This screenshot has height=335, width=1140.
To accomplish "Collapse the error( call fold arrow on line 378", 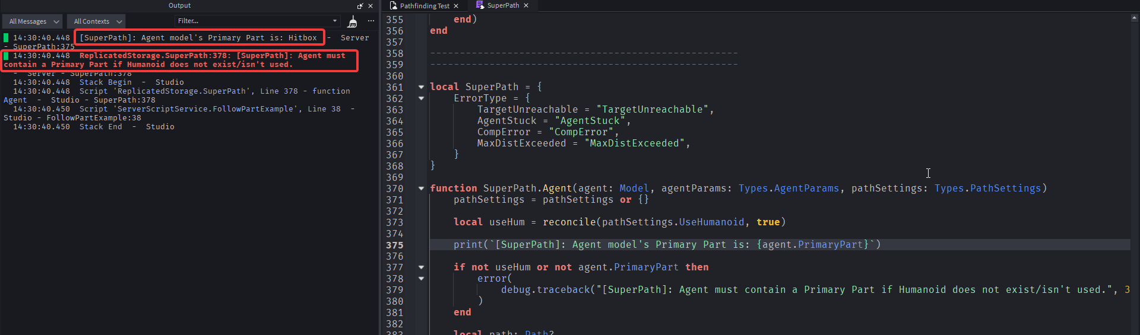I will click(x=422, y=279).
